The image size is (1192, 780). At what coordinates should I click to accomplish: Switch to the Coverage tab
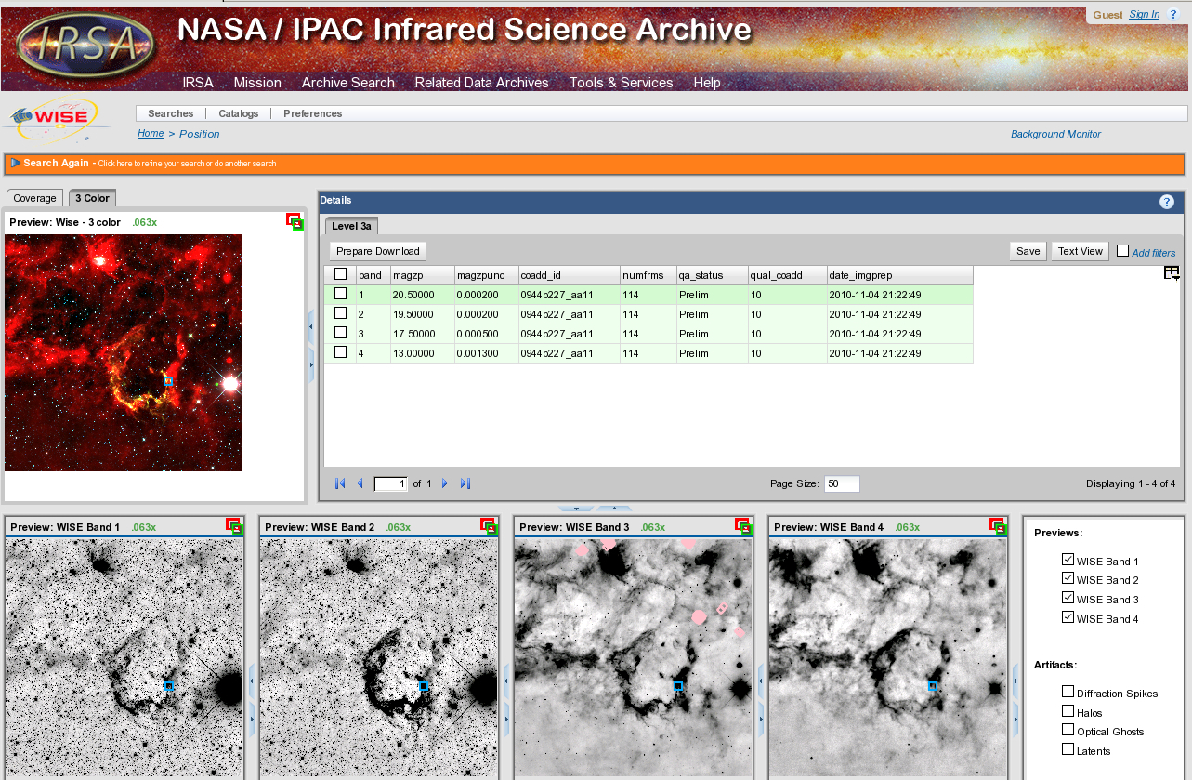coord(34,198)
